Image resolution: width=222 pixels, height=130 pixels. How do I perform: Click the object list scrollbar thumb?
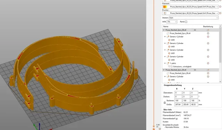tap(220, 45)
